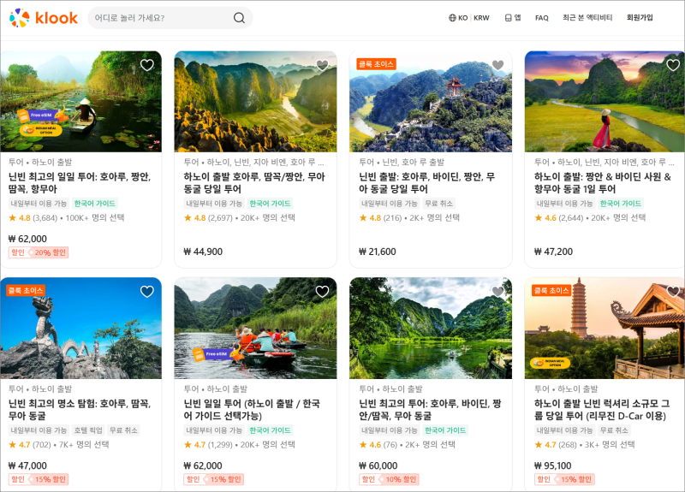Screen dimensions: 685x492
Task: Favorite the '닌빈 최고의 명소 탐험' card
Action: (x=147, y=292)
